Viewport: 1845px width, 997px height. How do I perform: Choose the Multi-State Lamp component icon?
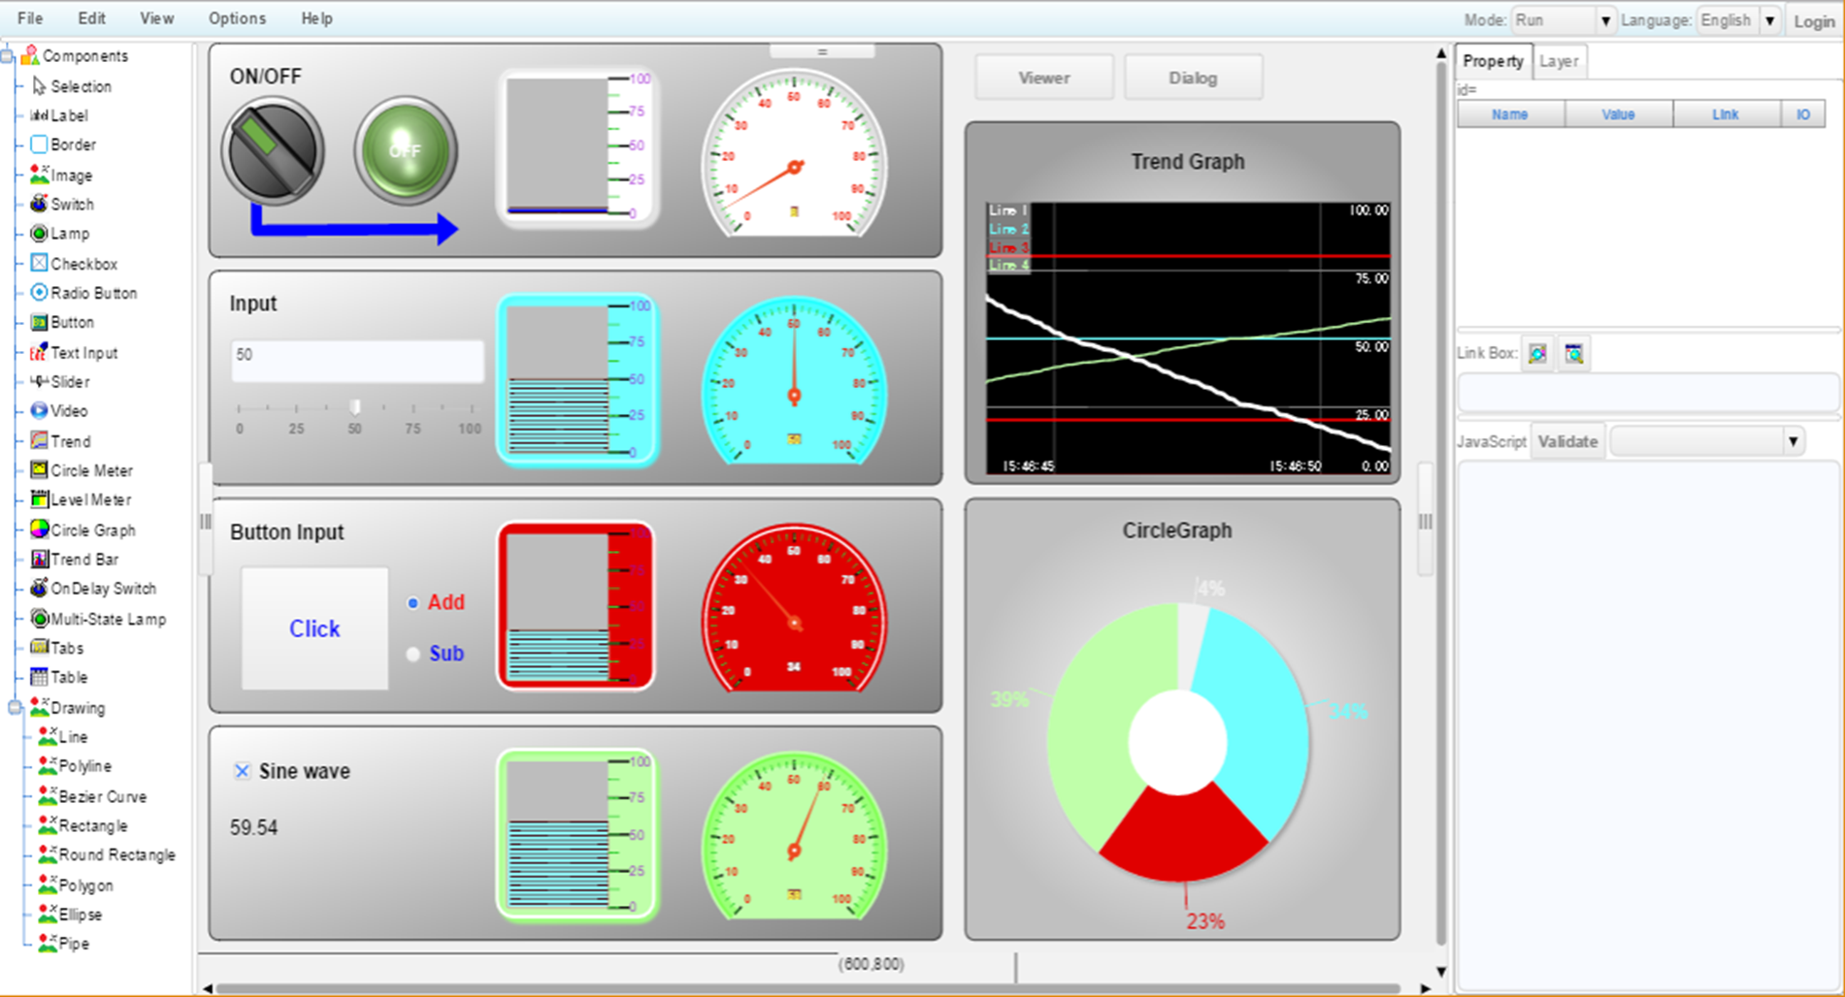pyautogui.click(x=39, y=619)
